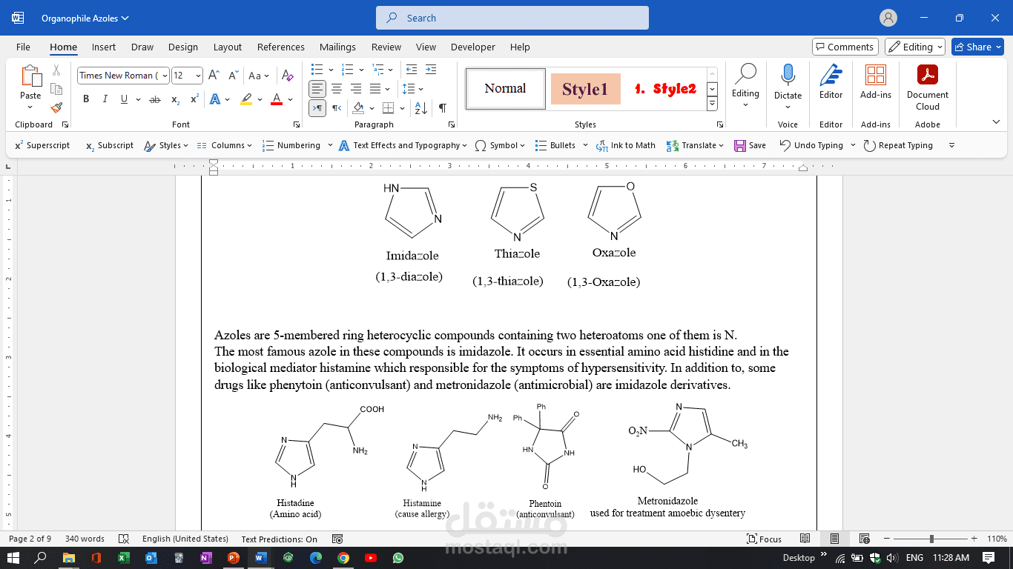Open Dictate microphone

point(788,75)
